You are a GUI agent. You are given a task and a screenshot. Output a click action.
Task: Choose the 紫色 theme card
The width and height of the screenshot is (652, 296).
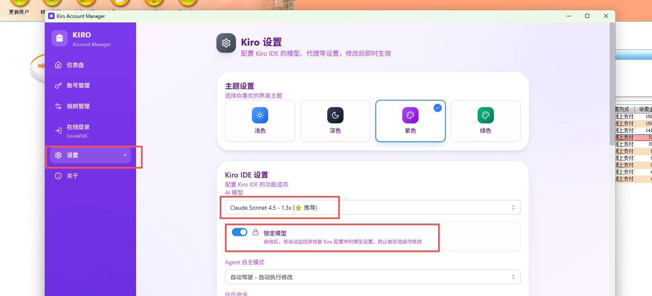(x=410, y=121)
